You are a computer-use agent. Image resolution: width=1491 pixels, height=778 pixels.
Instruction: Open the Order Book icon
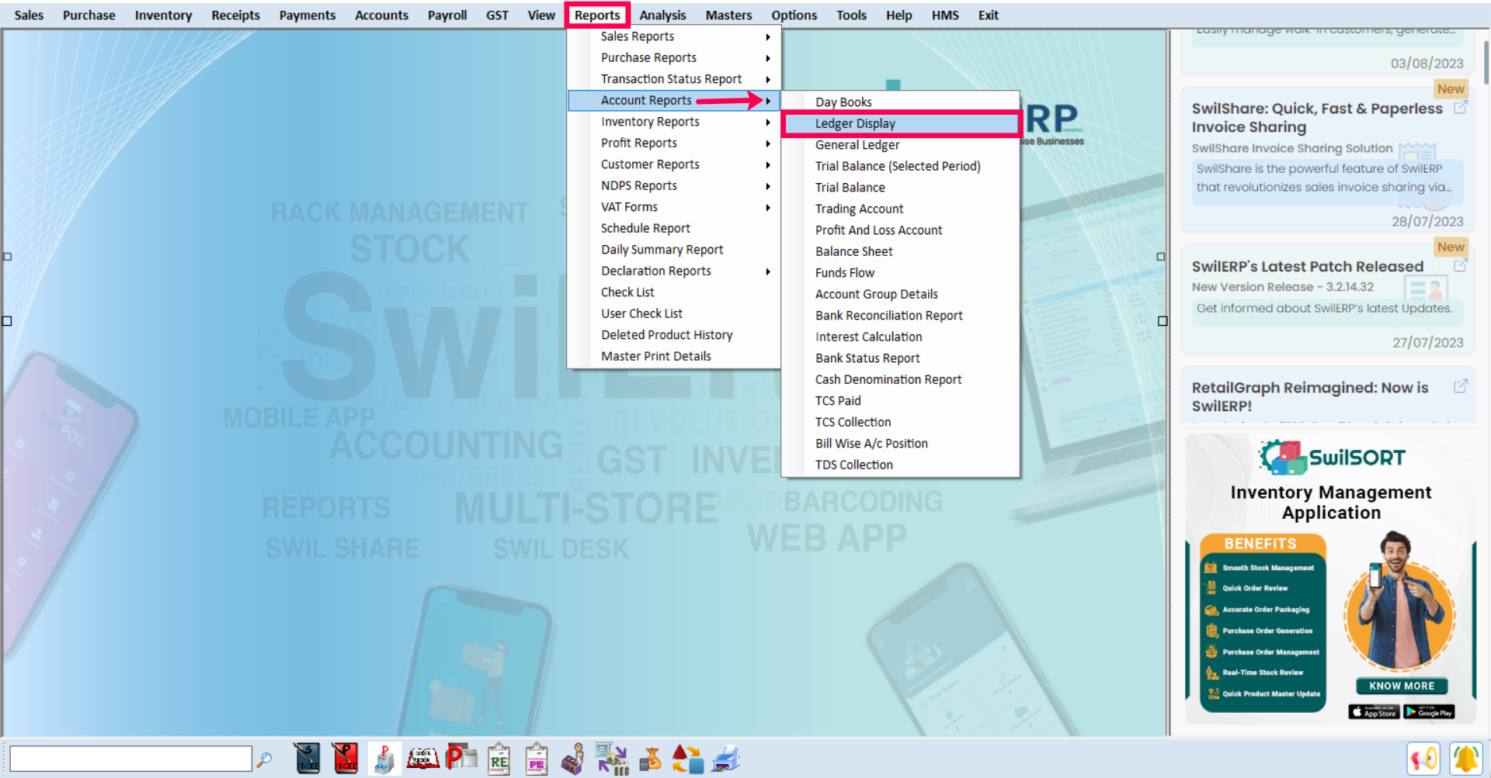pos(422,759)
